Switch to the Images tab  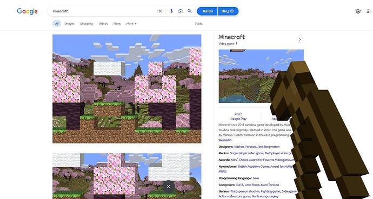point(69,24)
